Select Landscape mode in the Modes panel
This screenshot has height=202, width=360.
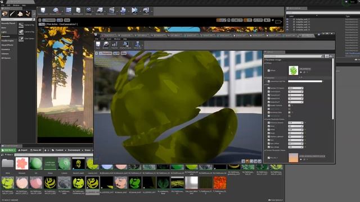20,14
